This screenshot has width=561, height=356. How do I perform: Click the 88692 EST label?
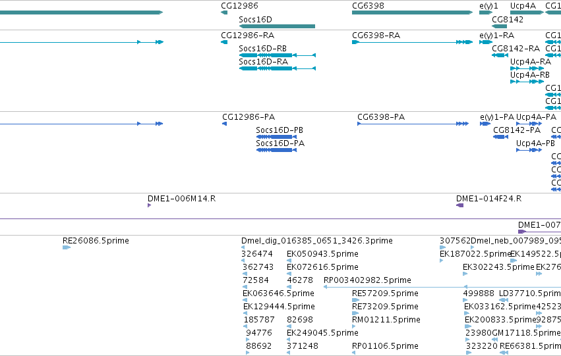[259, 346]
